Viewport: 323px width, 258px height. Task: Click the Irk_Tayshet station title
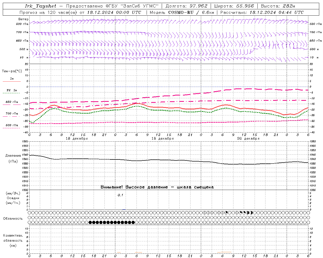click(41, 6)
